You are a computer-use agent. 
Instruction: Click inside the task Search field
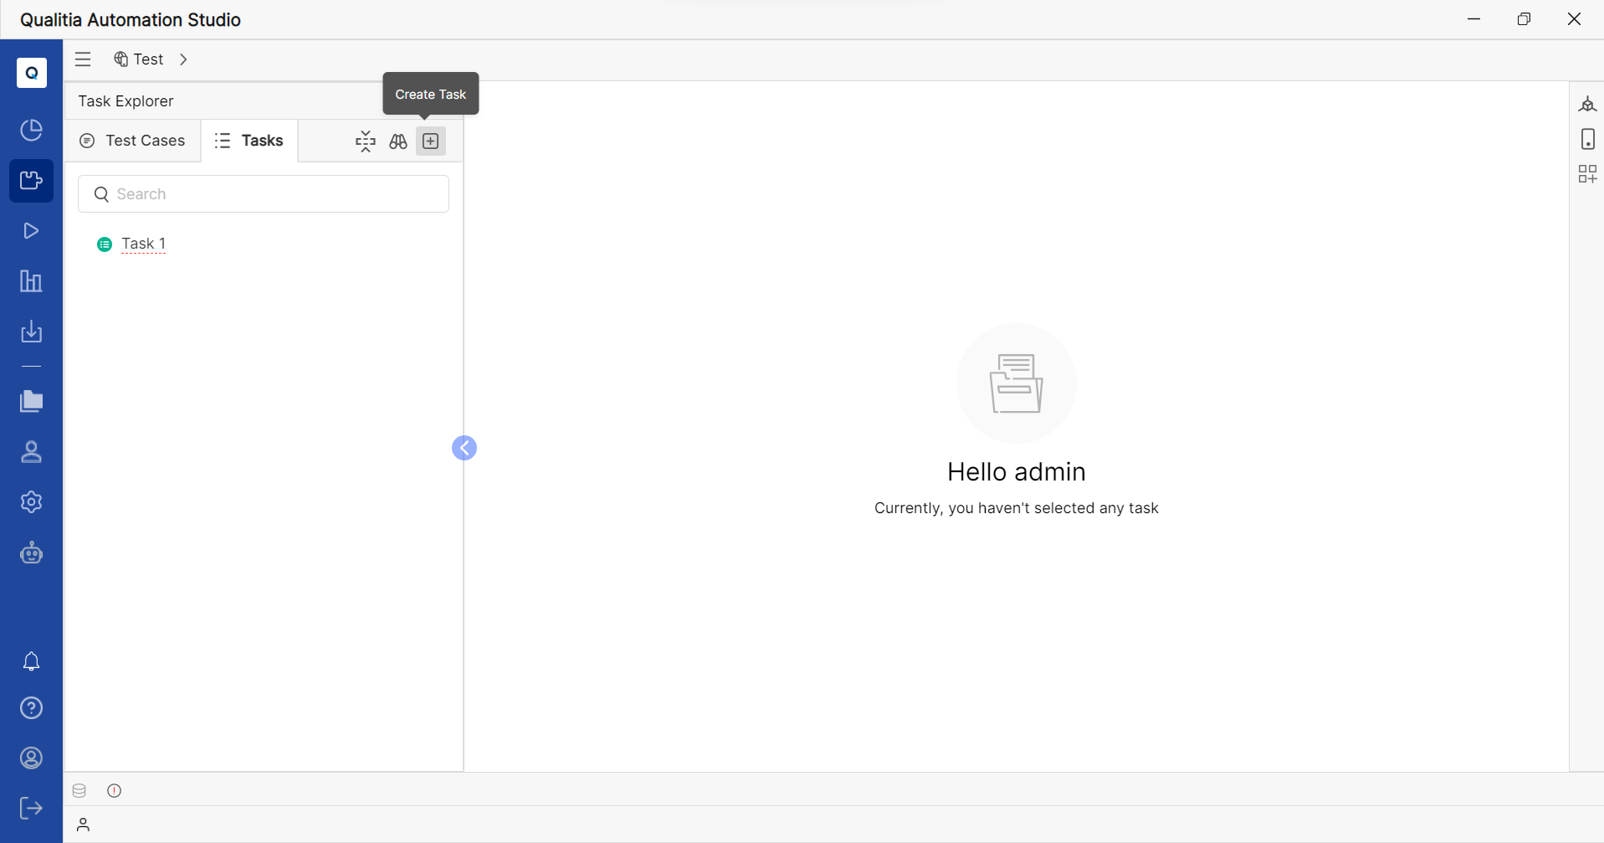(x=263, y=193)
